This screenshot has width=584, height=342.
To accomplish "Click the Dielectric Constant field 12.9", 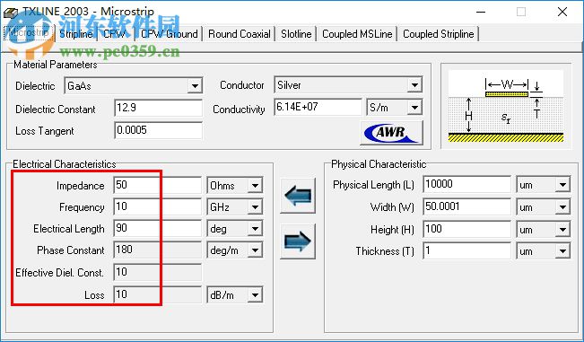I will tap(158, 108).
